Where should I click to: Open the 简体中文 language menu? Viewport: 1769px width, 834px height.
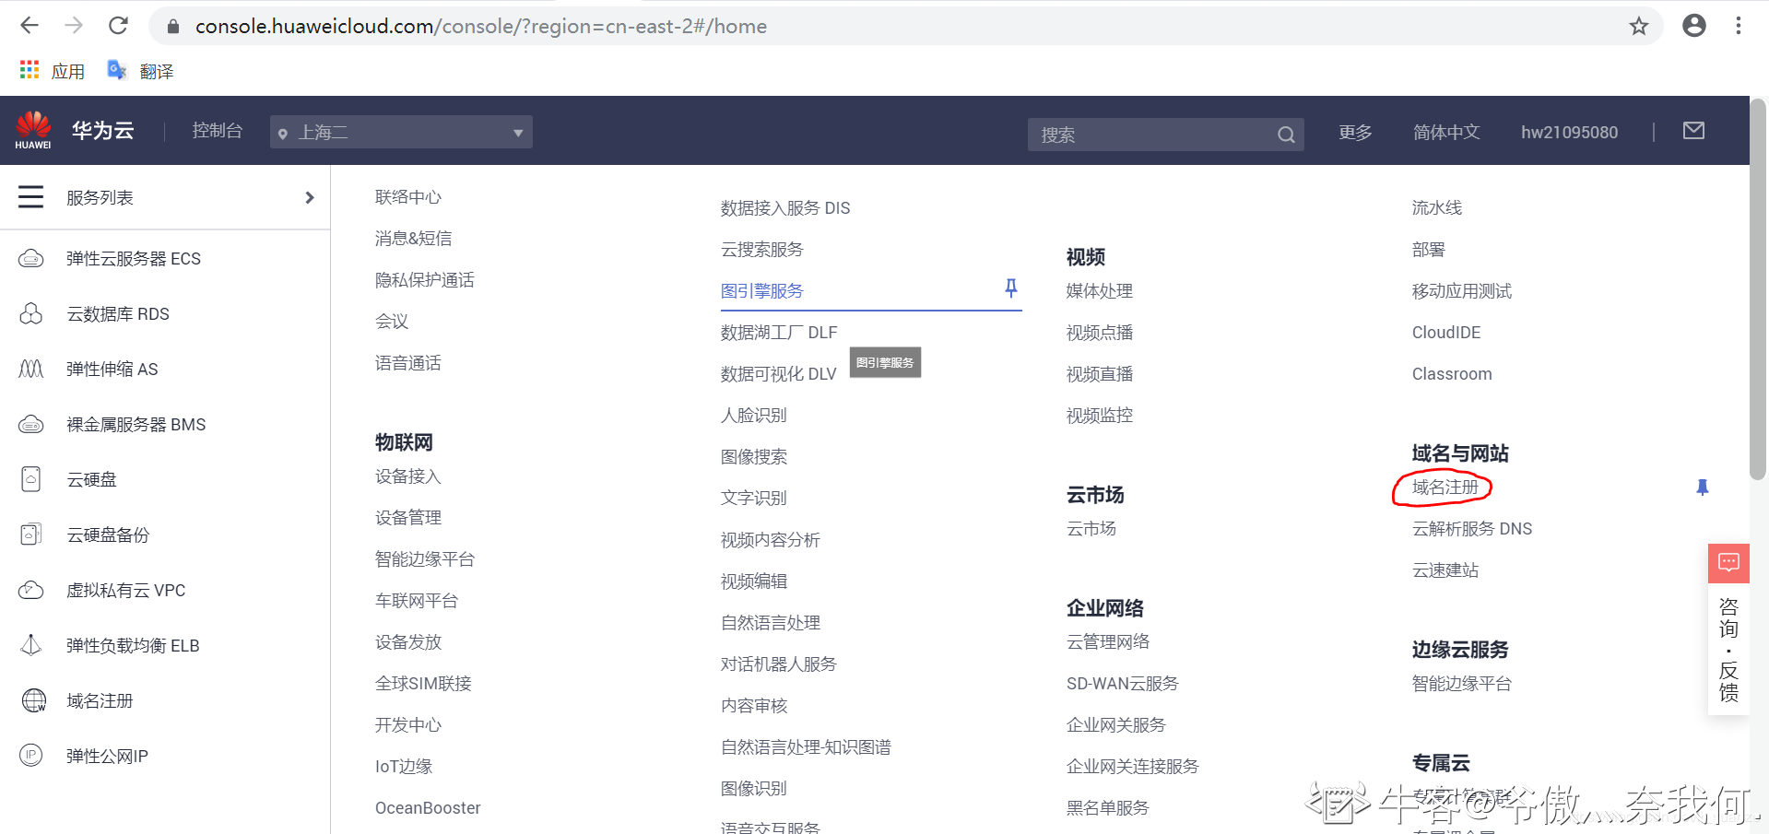tap(1446, 133)
